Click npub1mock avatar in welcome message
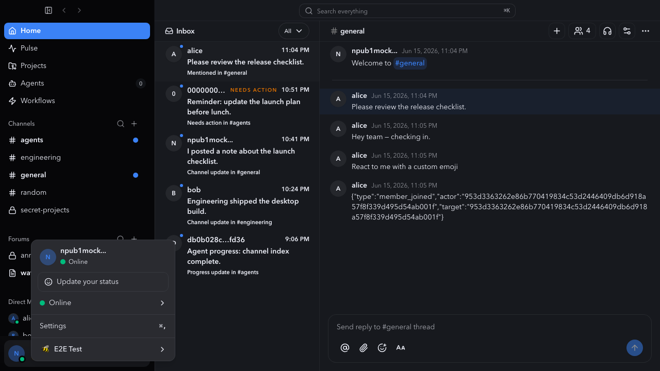 pos(338,54)
